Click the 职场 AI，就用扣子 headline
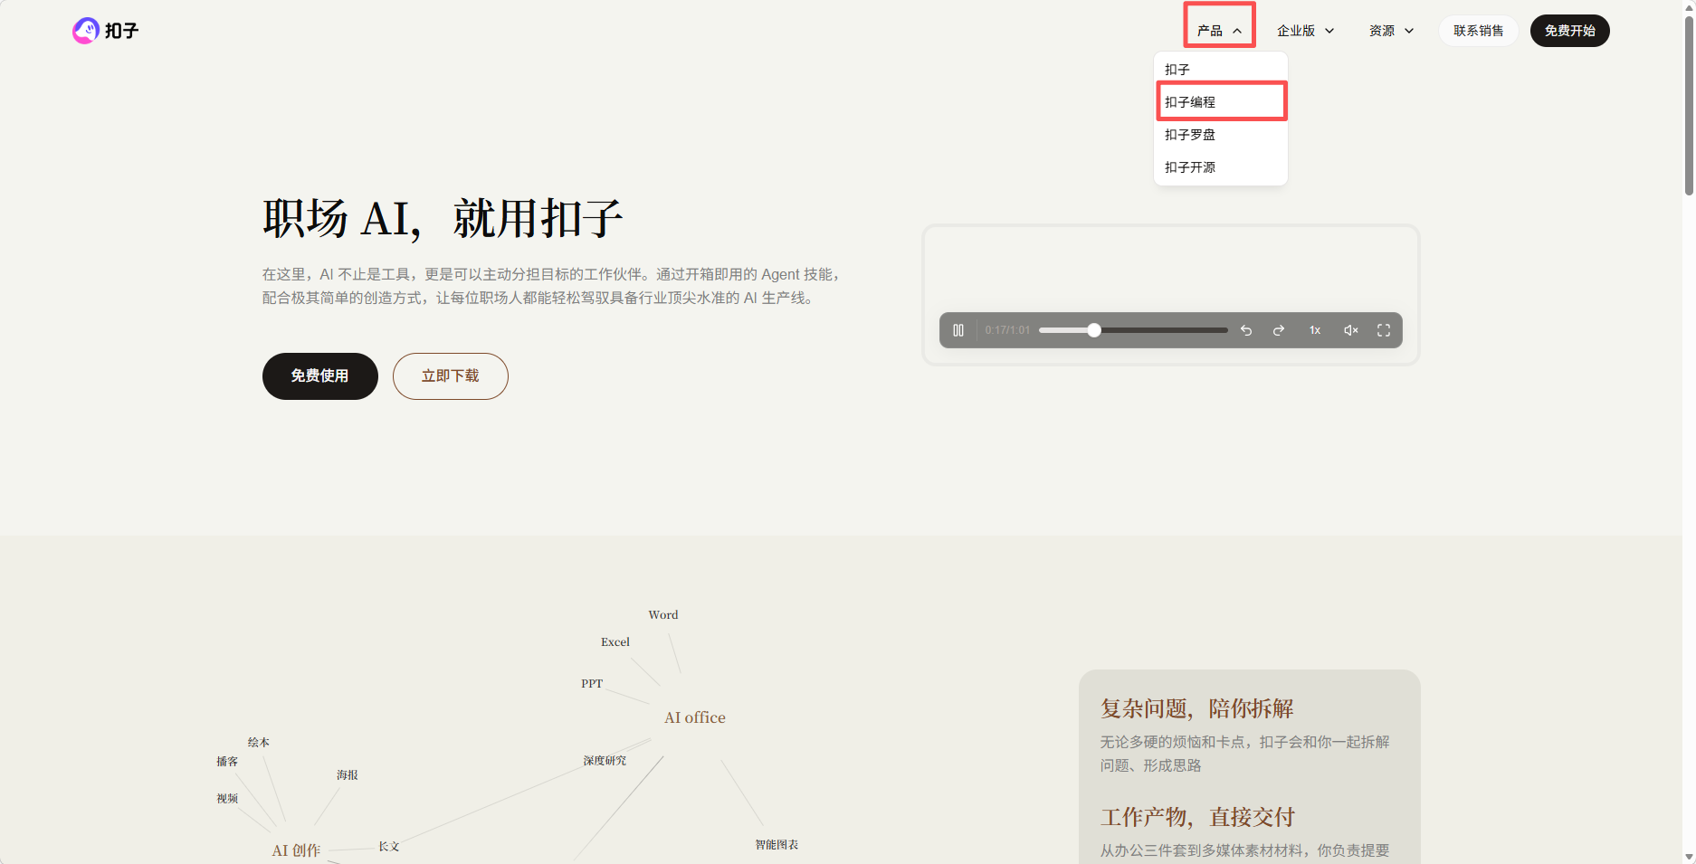1696x864 pixels. pyautogui.click(x=443, y=219)
